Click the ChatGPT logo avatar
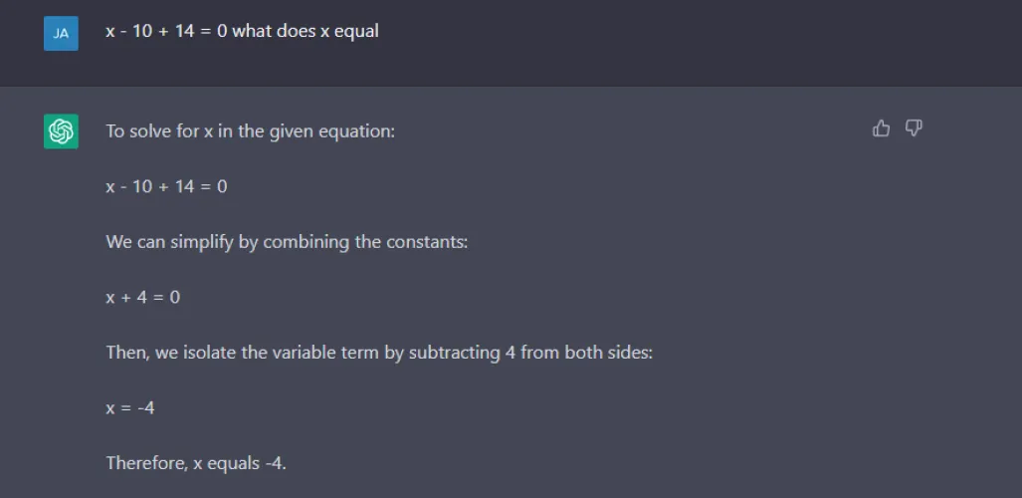1022x498 pixels. (x=61, y=131)
